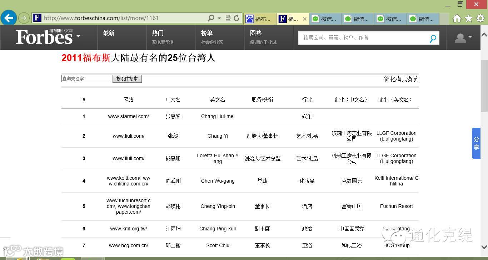Refresh the page with the reload icon
The image size is (488, 260).
point(236,18)
